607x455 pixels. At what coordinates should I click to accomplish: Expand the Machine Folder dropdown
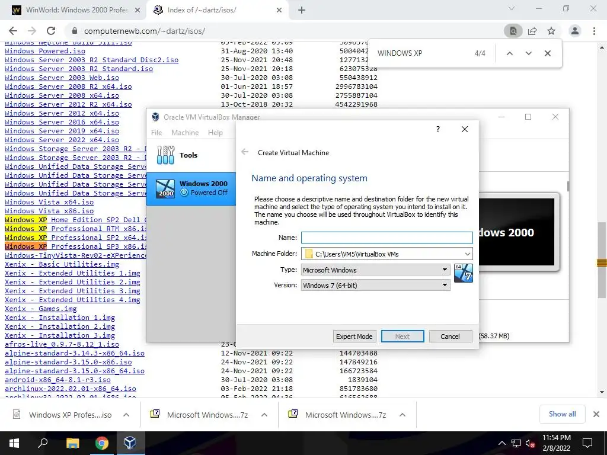[x=467, y=254]
